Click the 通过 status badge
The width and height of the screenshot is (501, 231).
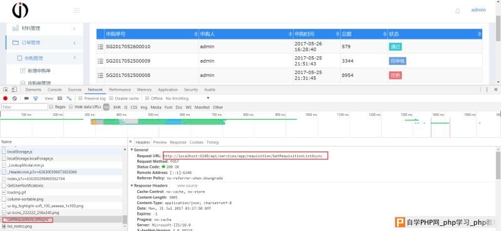coord(395,47)
